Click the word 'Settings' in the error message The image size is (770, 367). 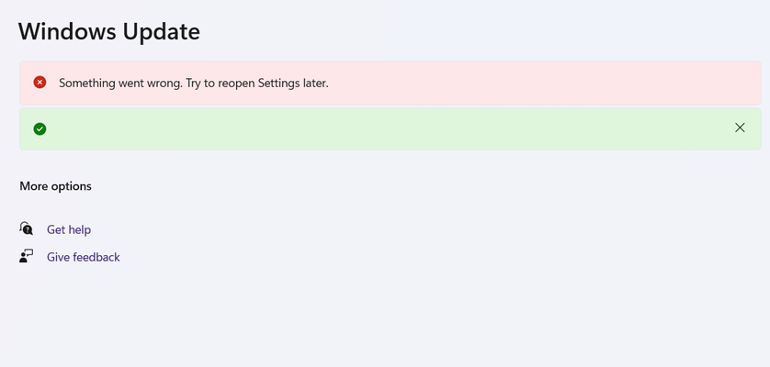(x=277, y=83)
